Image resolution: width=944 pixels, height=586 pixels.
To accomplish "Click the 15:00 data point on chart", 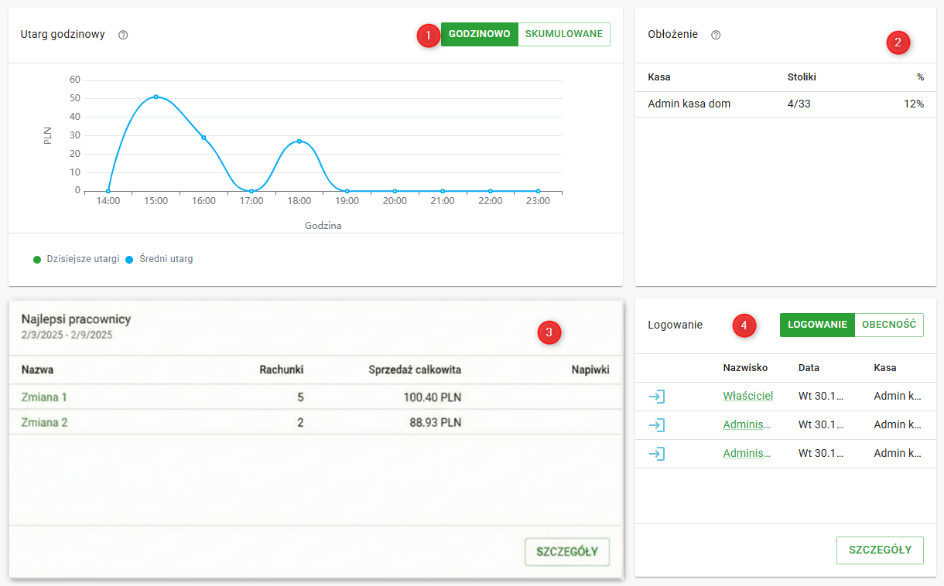I will (x=156, y=97).
